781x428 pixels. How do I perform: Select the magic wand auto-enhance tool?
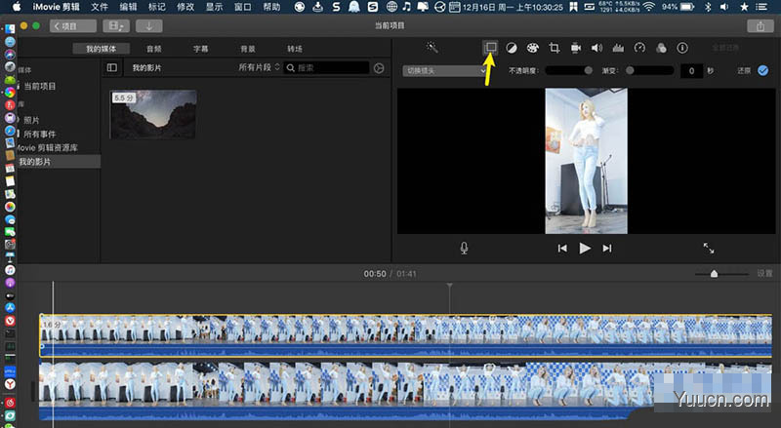click(x=432, y=47)
